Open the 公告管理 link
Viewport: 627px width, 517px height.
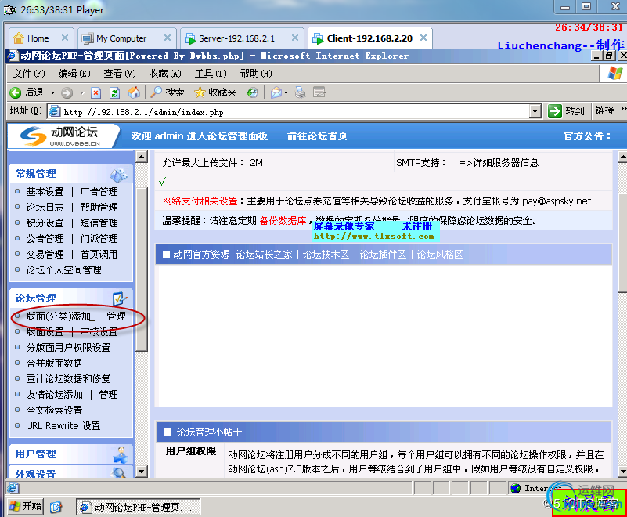(45, 238)
